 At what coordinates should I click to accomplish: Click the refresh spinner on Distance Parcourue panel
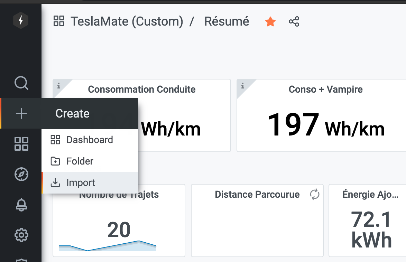[x=315, y=195]
